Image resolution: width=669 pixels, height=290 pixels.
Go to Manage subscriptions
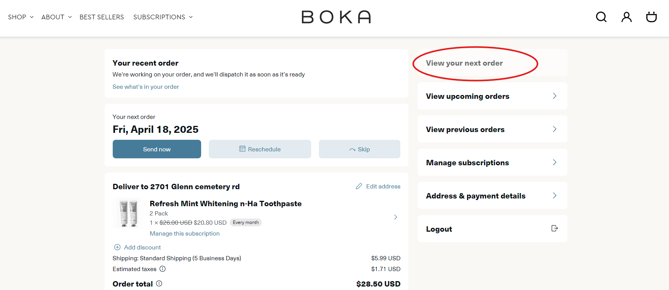pyautogui.click(x=492, y=163)
